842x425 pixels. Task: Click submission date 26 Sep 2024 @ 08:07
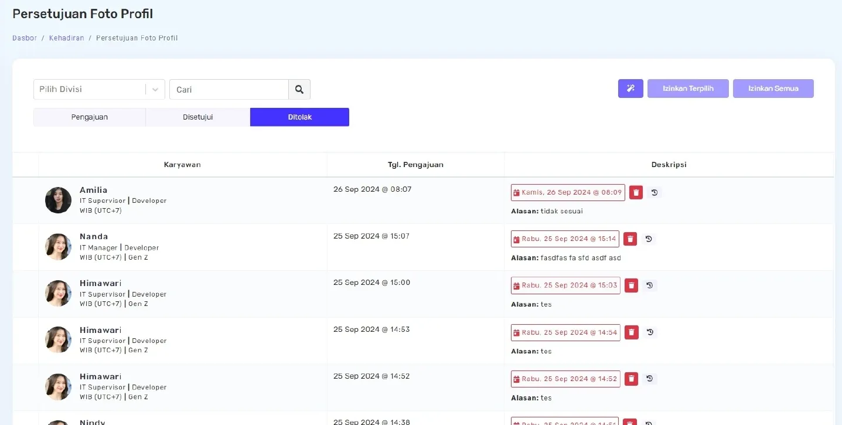373,189
